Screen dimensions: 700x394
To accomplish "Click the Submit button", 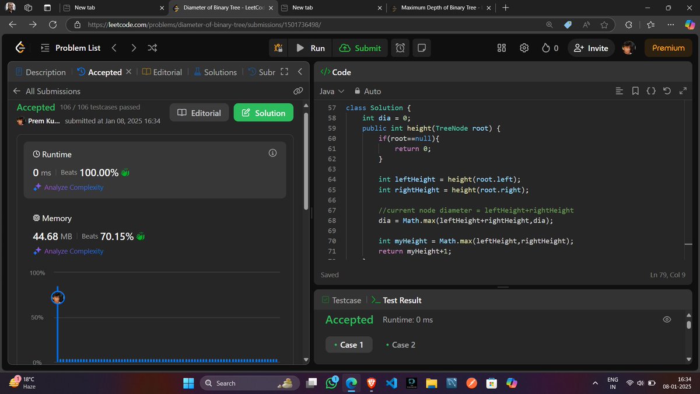I will point(360,48).
